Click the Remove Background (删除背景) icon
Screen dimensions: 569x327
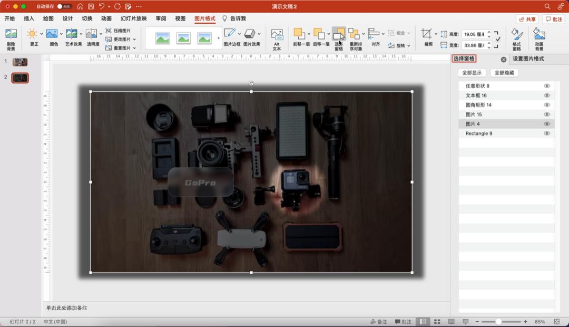11,34
